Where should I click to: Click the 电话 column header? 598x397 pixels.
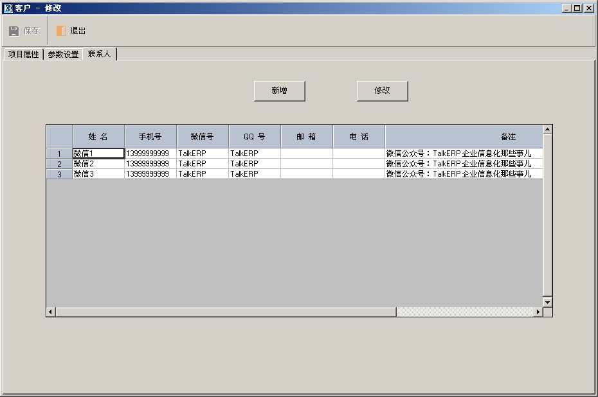359,136
